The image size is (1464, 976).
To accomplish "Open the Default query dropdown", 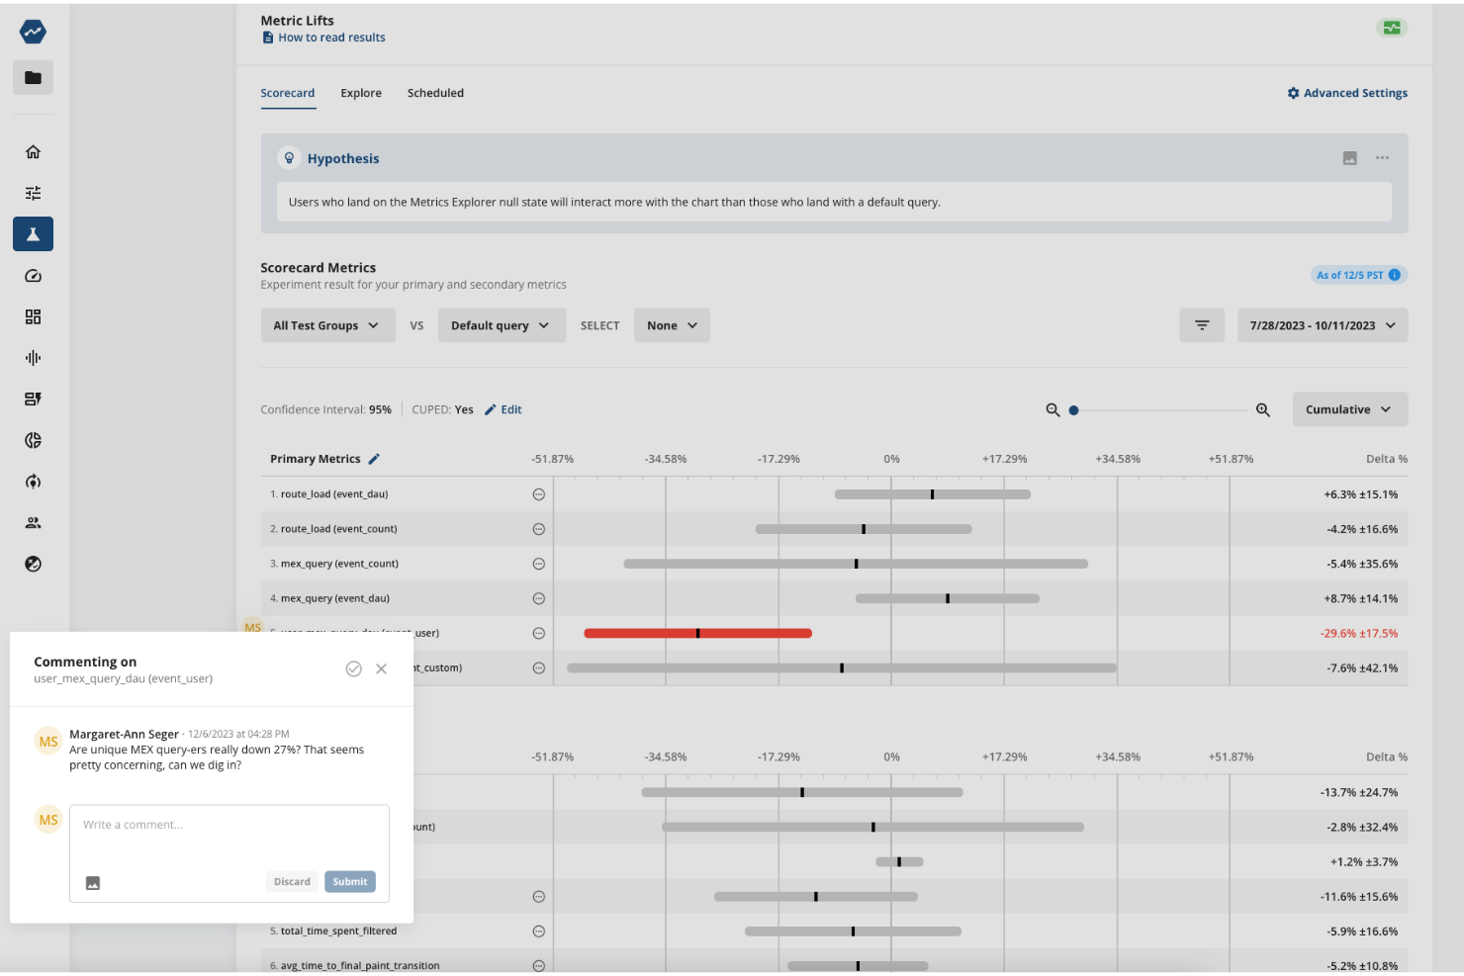I will pos(500,325).
